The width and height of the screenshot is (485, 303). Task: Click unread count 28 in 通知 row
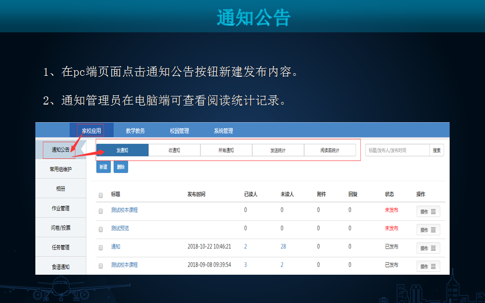[x=283, y=246]
